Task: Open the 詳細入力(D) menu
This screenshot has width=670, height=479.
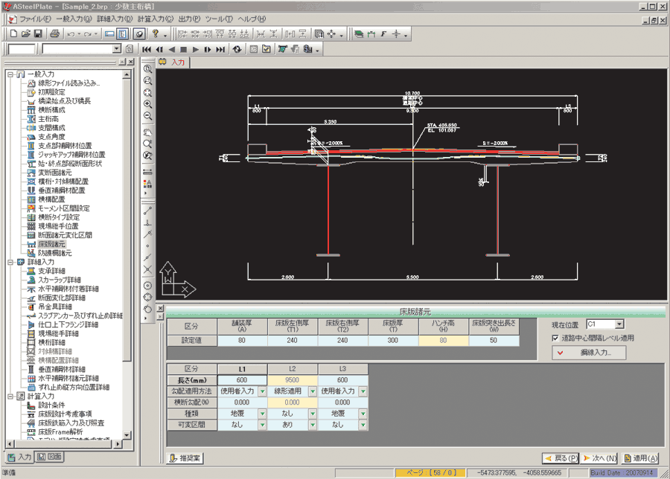Action: click(115, 19)
